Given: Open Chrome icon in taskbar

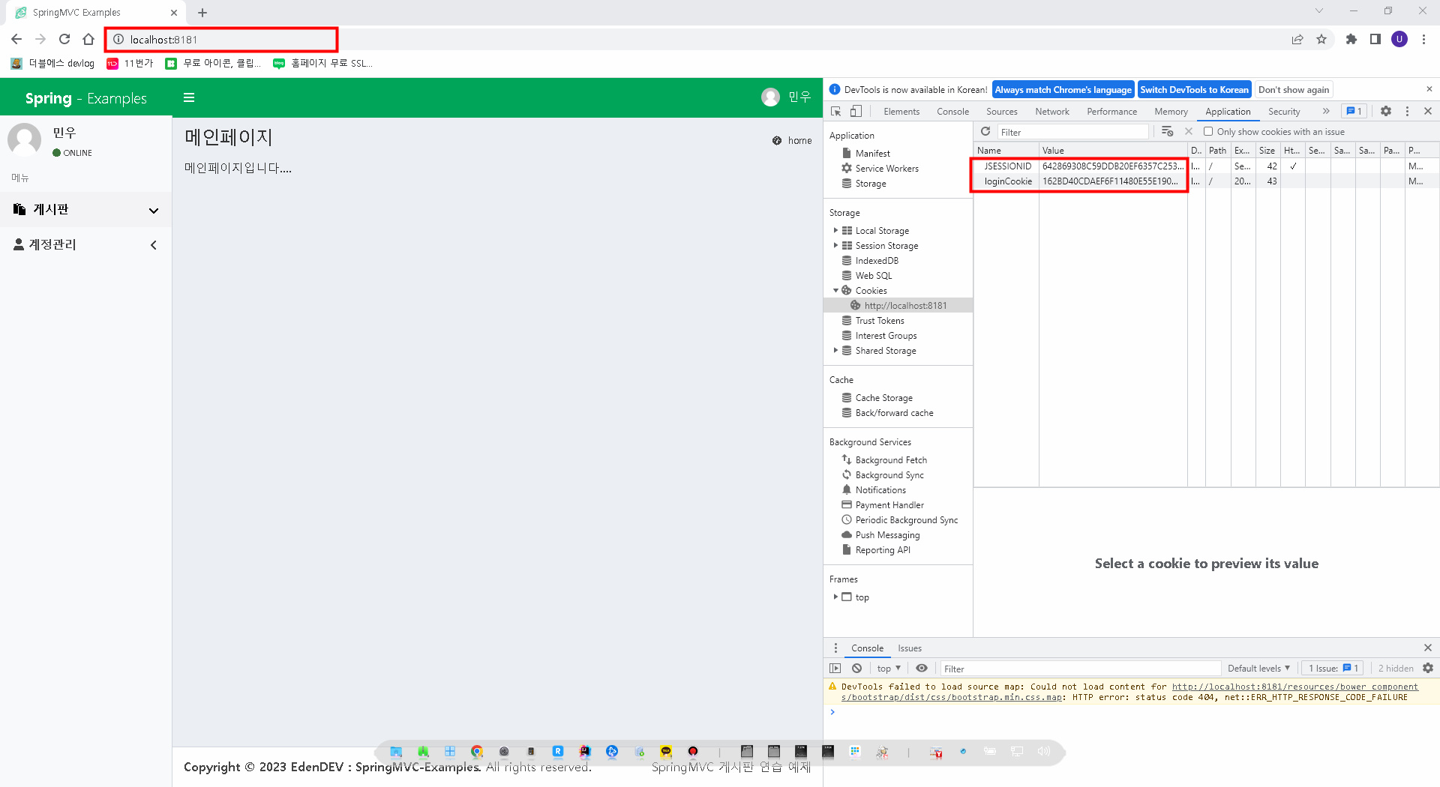Looking at the screenshot, I should 477,751.
